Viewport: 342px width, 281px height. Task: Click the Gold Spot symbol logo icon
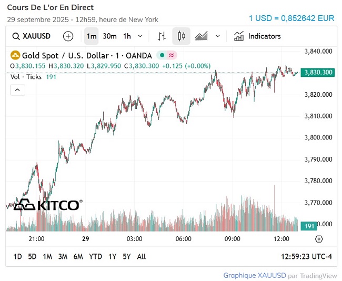pos(15,55)
